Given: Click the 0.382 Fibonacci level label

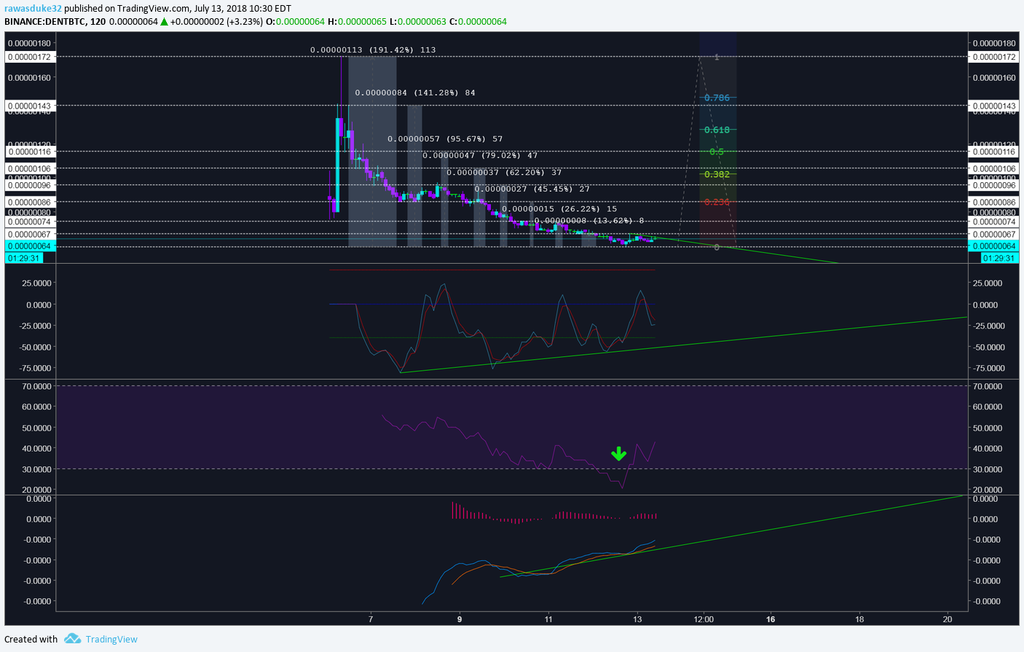Looking at the screenshot, I should coord(717,174).
